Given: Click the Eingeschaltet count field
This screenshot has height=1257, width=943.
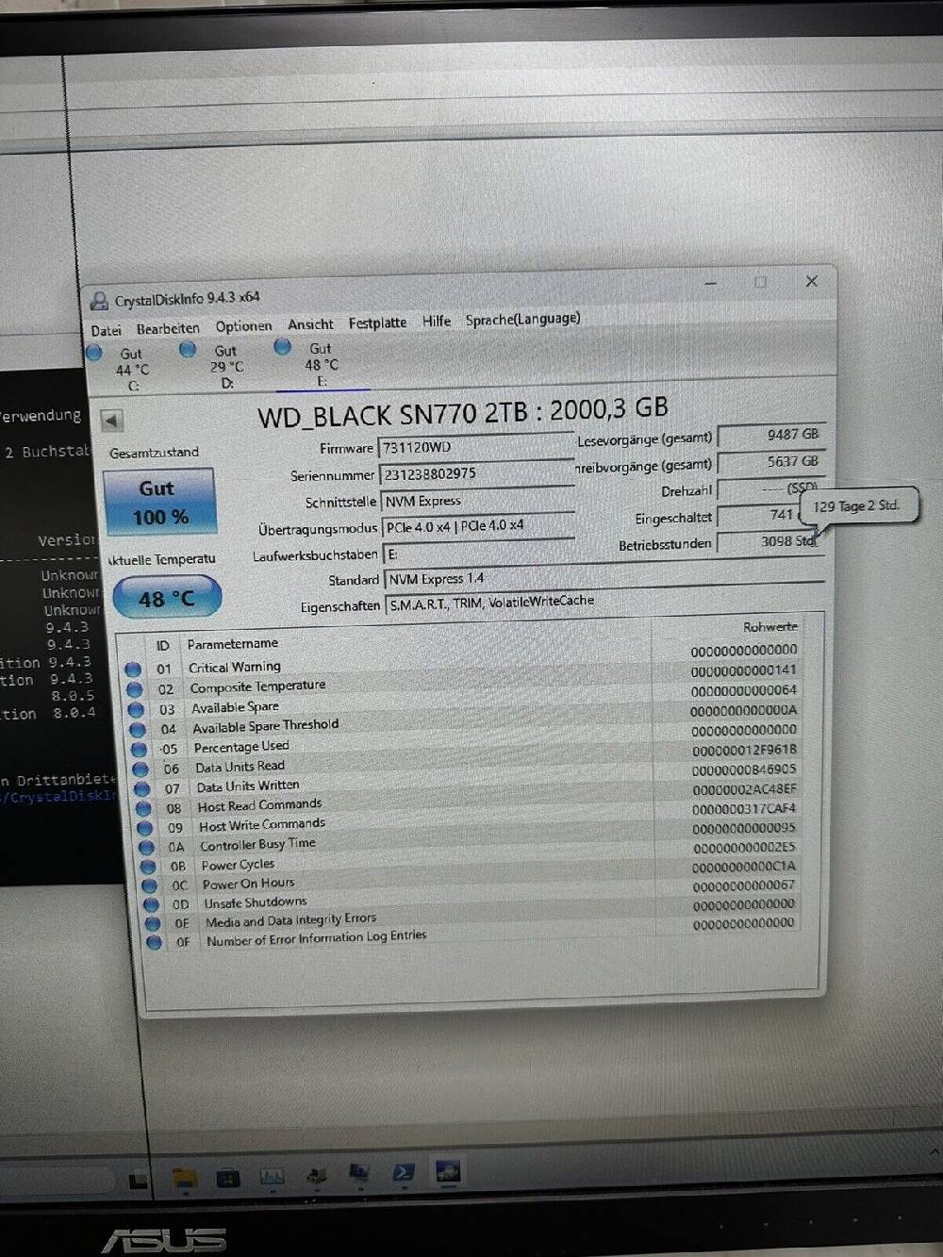Looking at the screenshot, I should [759, 515].
